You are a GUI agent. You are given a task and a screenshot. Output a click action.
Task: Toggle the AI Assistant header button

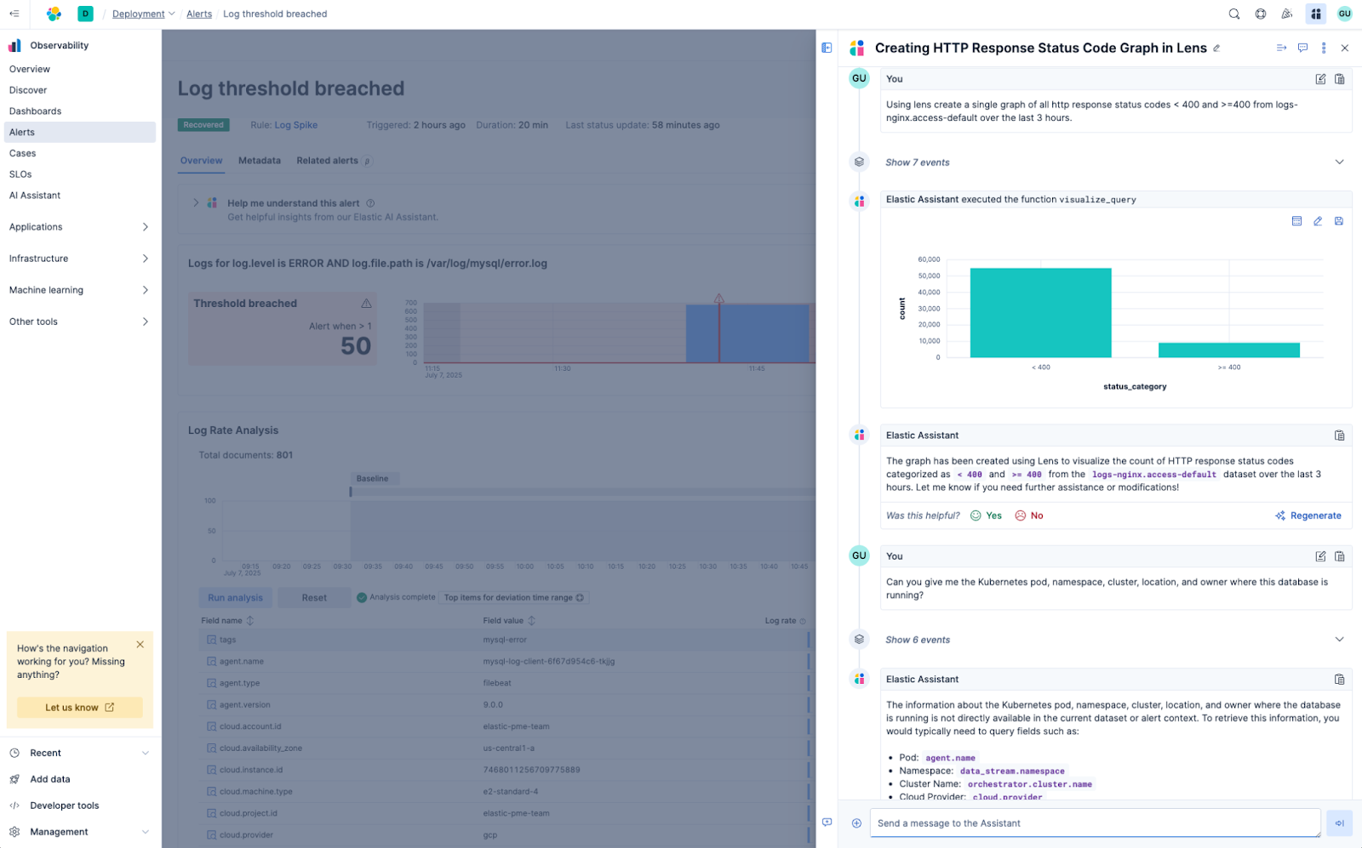point(1316,14)
